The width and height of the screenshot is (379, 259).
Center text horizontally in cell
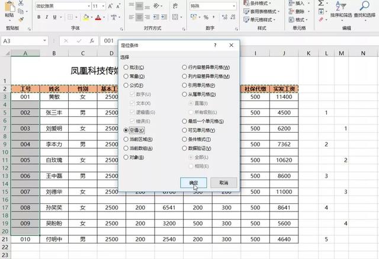coord(140,17)
